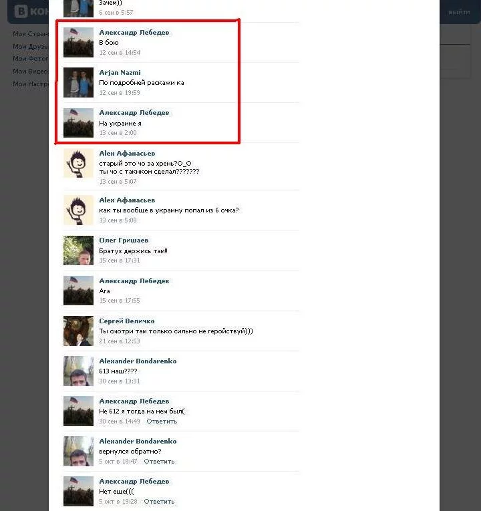Open Arjan Nazmi's avatar photo
The height and width of the screenshot is (511, 481).
click(x=78, y=82)
